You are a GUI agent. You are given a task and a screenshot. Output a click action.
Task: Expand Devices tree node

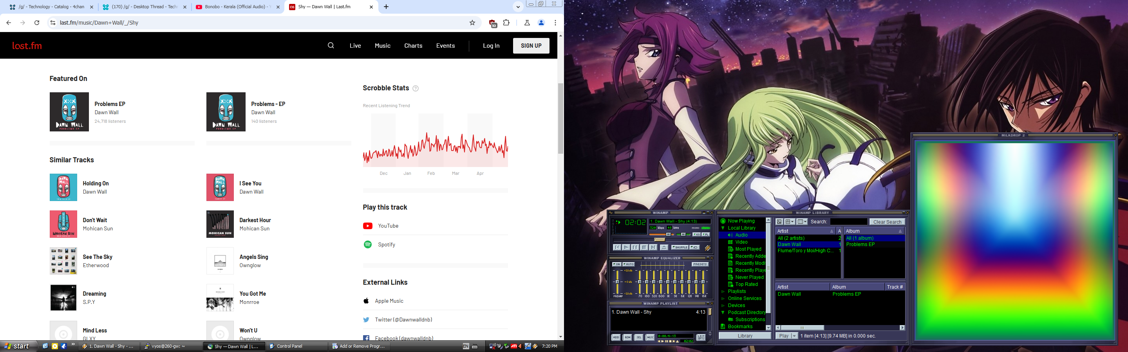723,305
